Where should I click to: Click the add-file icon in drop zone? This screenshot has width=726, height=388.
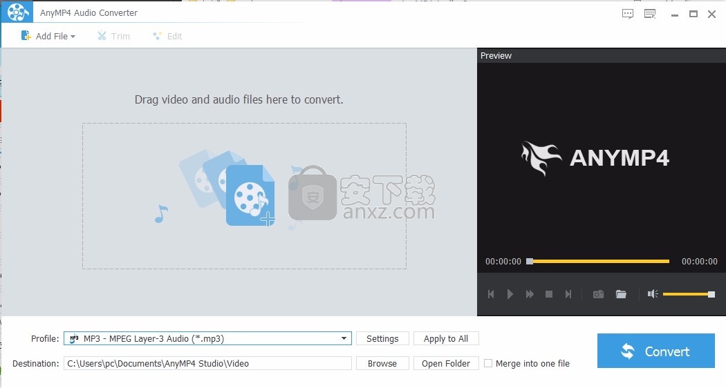250,195
